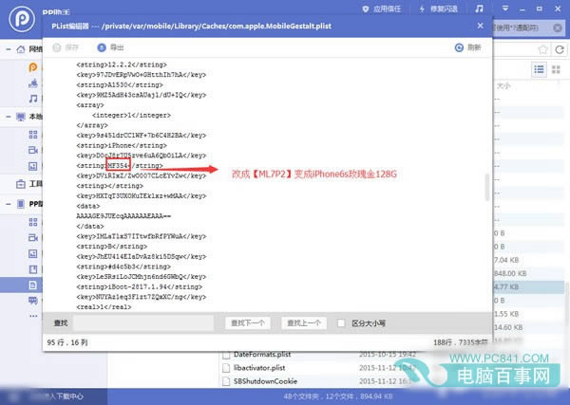Click the 查找 search input field
The image size is (570, 405).
pos(143,323)
